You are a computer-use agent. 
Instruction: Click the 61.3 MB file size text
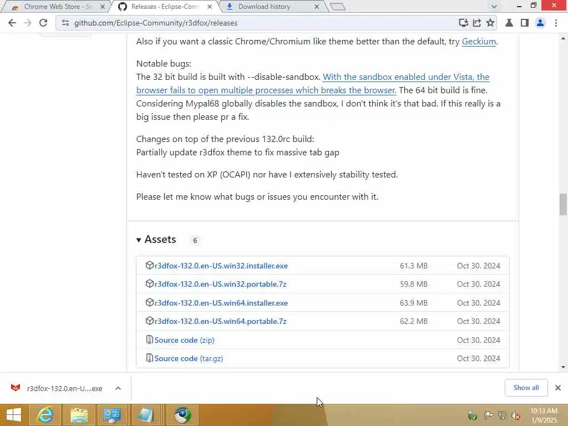click(x=414, y=266)
